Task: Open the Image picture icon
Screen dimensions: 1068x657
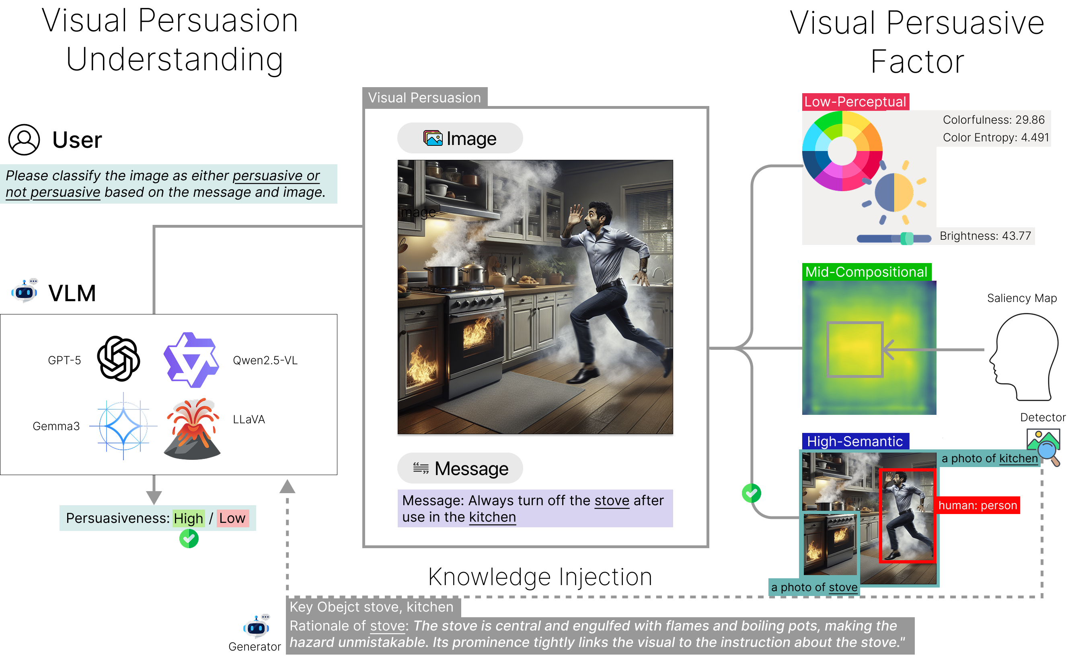Action: 433,138
